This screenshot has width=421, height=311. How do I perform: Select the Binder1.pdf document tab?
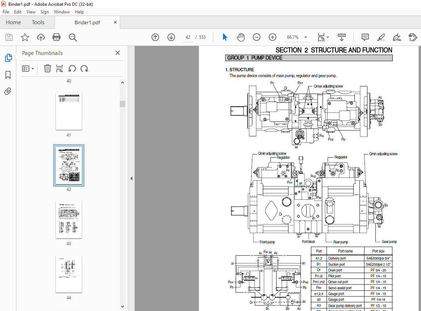[x=87, y=22]
